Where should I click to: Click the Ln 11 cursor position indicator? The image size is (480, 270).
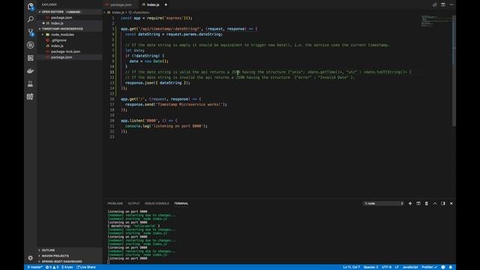351,267
